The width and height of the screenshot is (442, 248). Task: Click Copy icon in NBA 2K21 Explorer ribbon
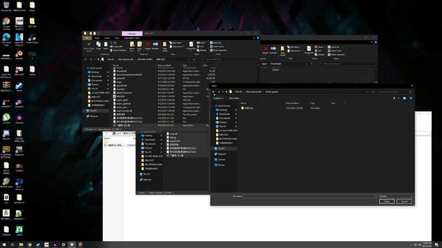[98, 44]
